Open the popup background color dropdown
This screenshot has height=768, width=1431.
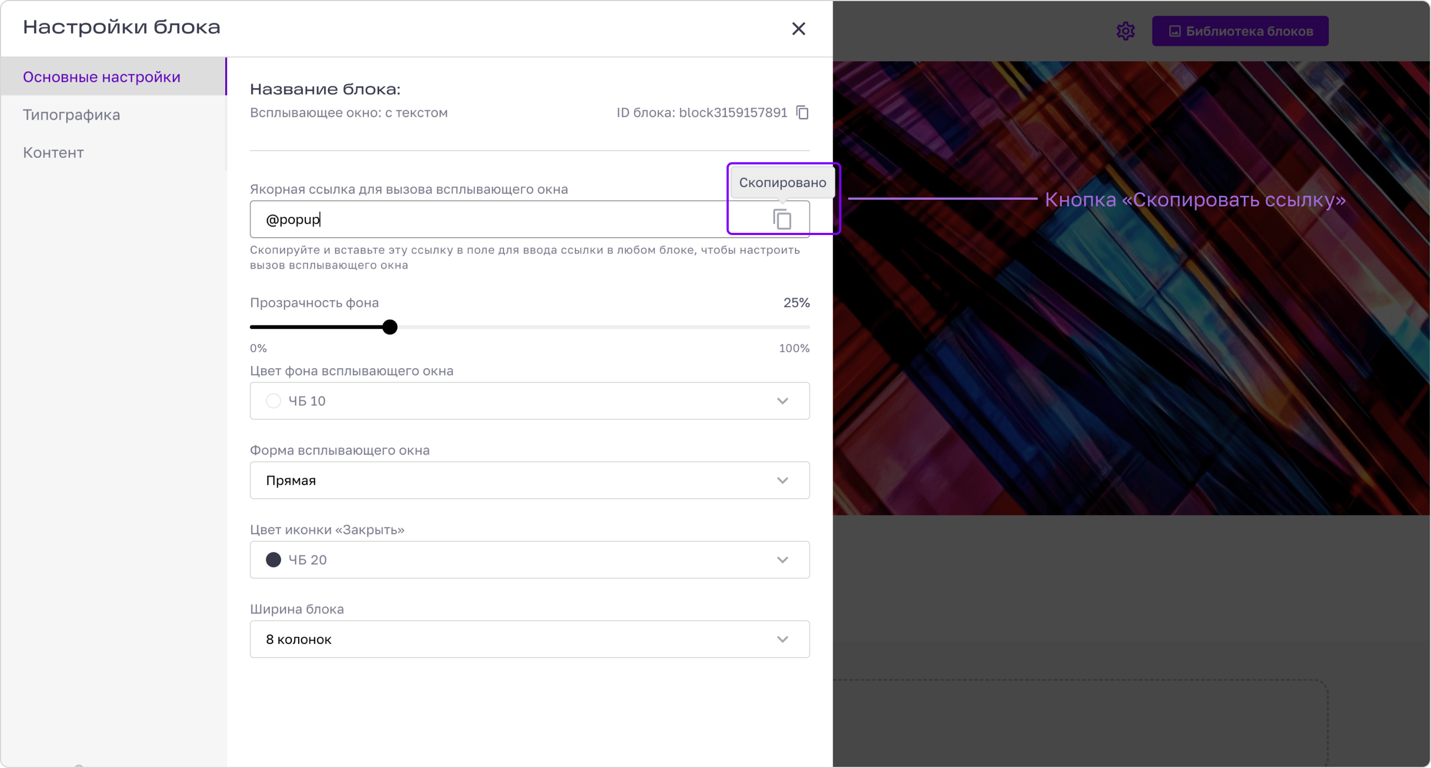(529, 401)
